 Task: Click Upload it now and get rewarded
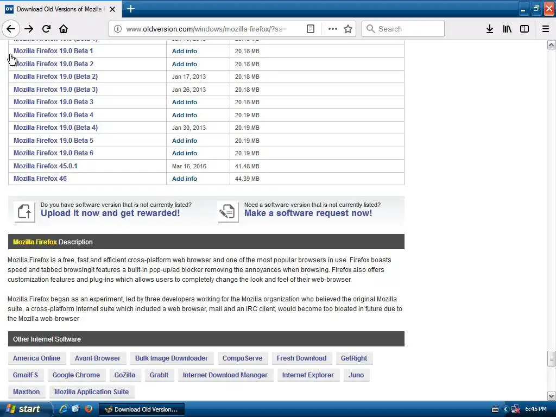point(110,213)
